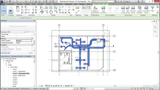The image size is (160, 90).
Task: Open the Roof floor plan
Action: tap(14, 86)
